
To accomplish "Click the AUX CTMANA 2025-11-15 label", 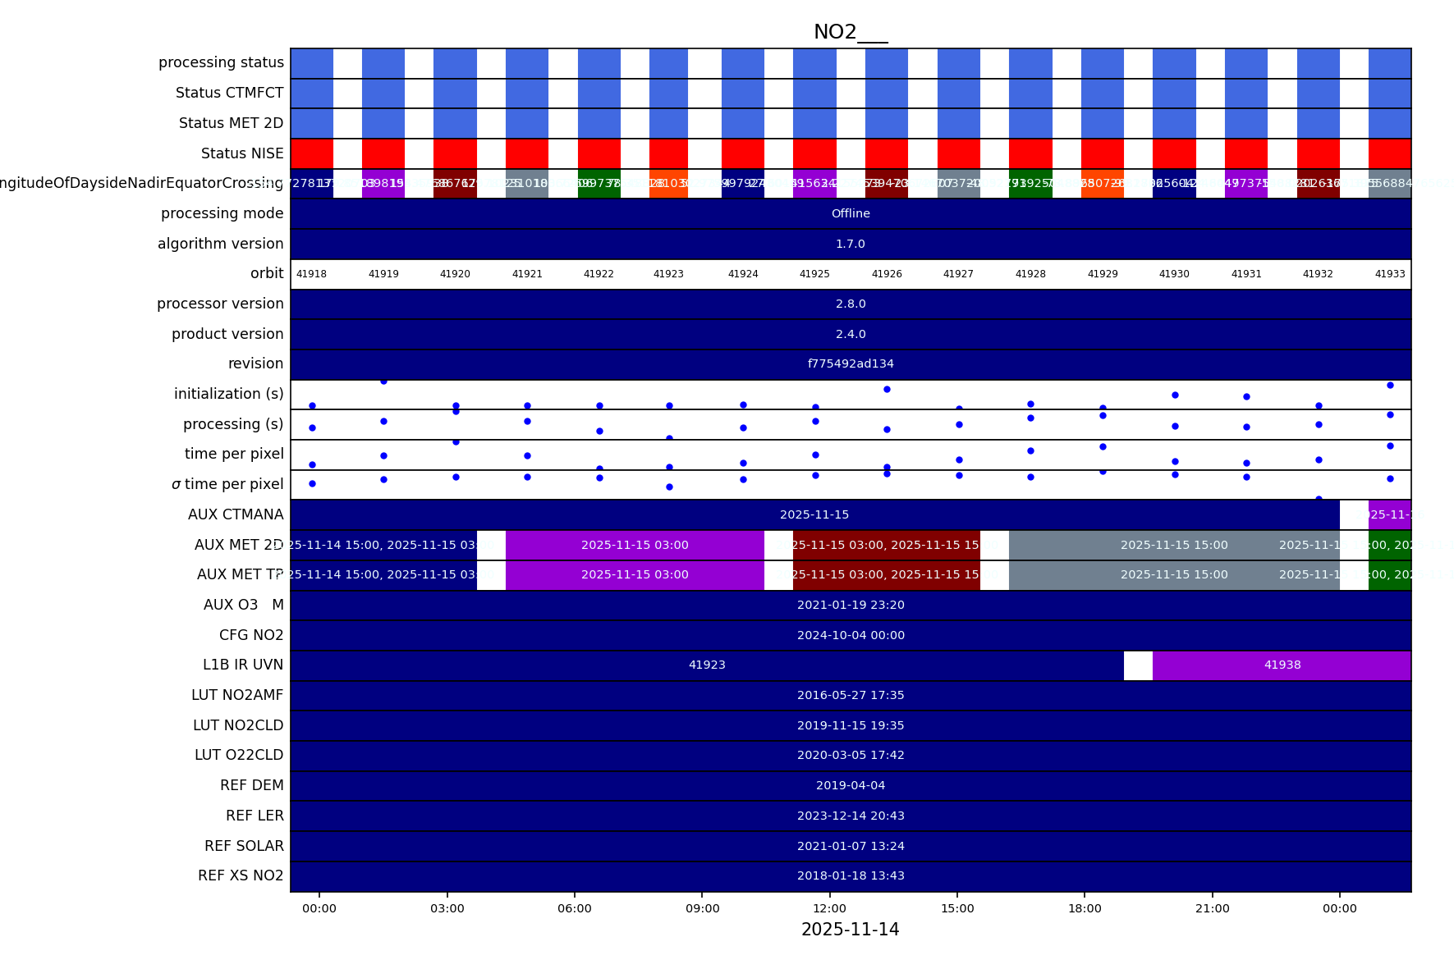I will pos(814,515).
